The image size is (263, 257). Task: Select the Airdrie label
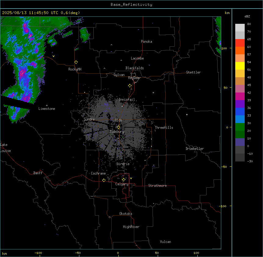[123, 164]
